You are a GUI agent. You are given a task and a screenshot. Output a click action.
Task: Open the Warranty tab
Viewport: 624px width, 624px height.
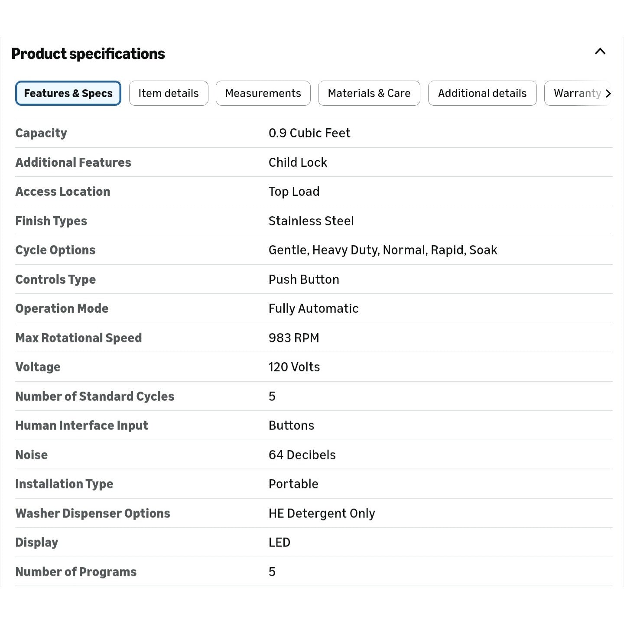[577, 93]
